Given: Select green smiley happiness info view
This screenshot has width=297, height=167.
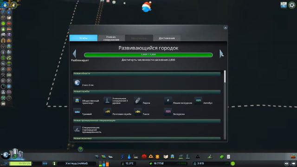Looking at the screenshot, I should point(3,24).
